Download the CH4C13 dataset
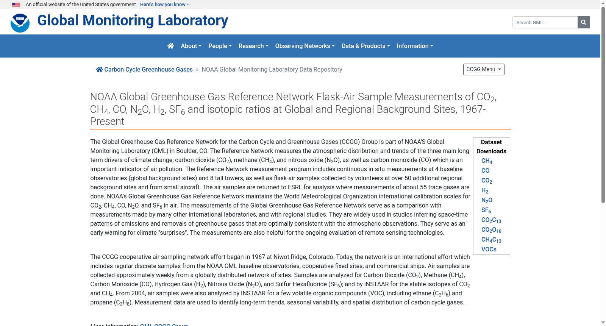This screenshot has height=326, width=606. click(x=491, y=240)
